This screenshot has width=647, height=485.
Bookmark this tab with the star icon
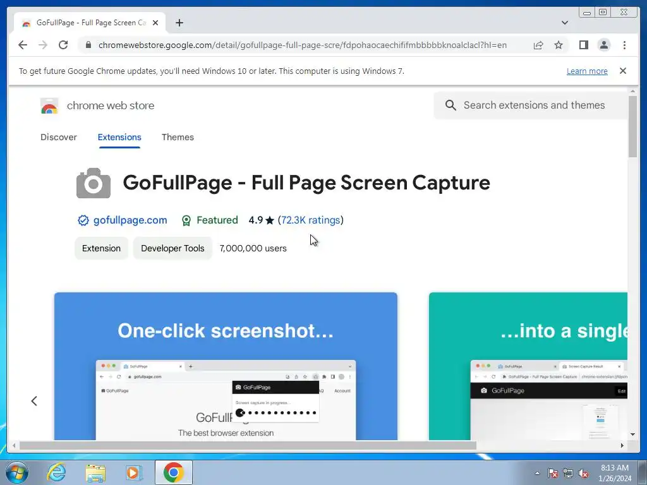pos(559,45)
